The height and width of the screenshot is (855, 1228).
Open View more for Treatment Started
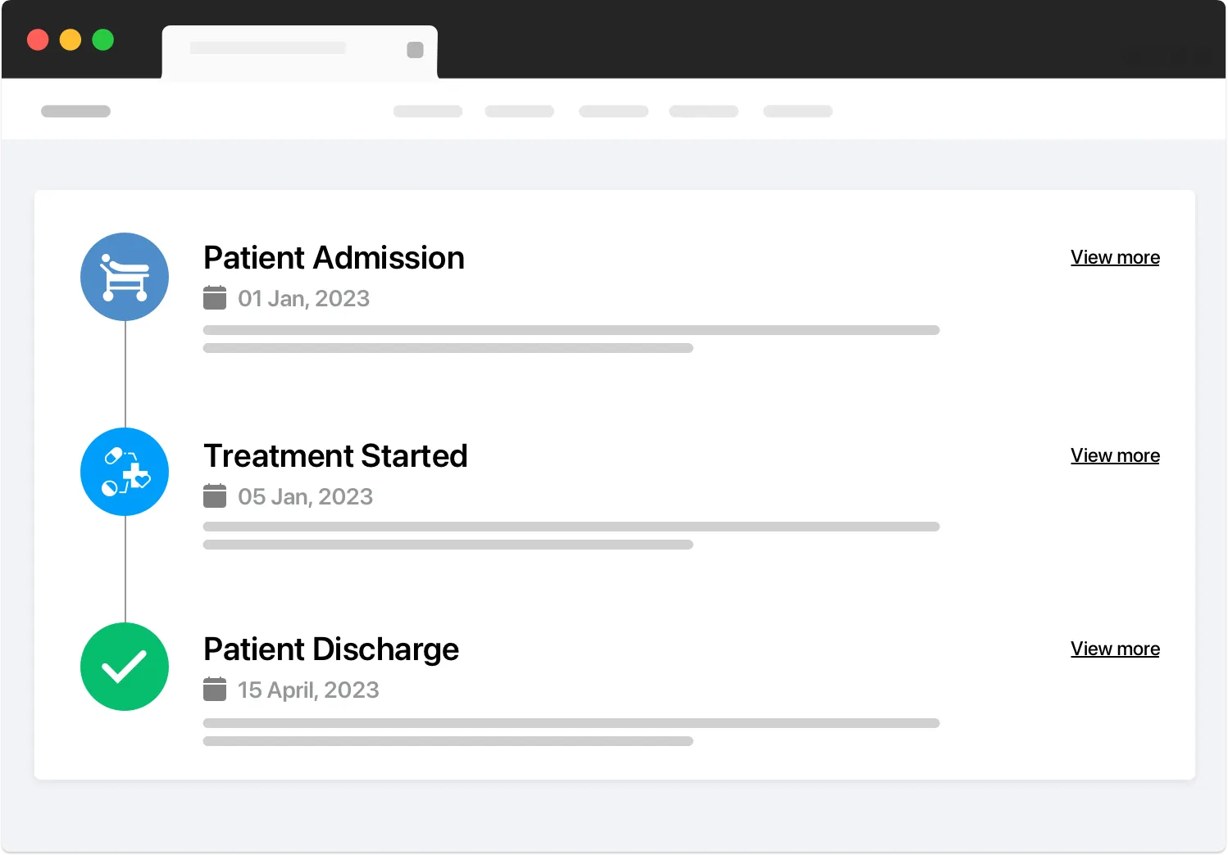[x=1115, y=455]
